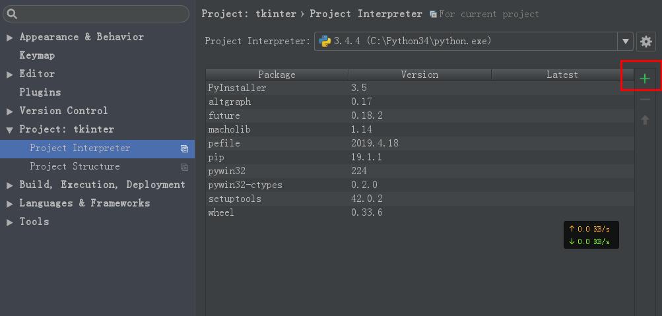The image size is (662, 316).
Task: Open the Keymap settings page
Action: point(37,55)
